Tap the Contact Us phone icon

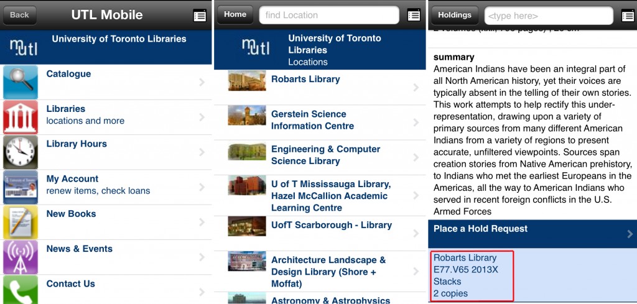pyautogui.click(x=21, y=289)
